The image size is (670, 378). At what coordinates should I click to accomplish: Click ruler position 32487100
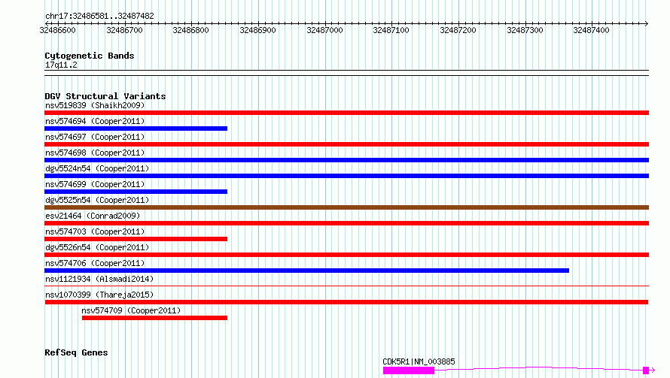click(391, 30)
